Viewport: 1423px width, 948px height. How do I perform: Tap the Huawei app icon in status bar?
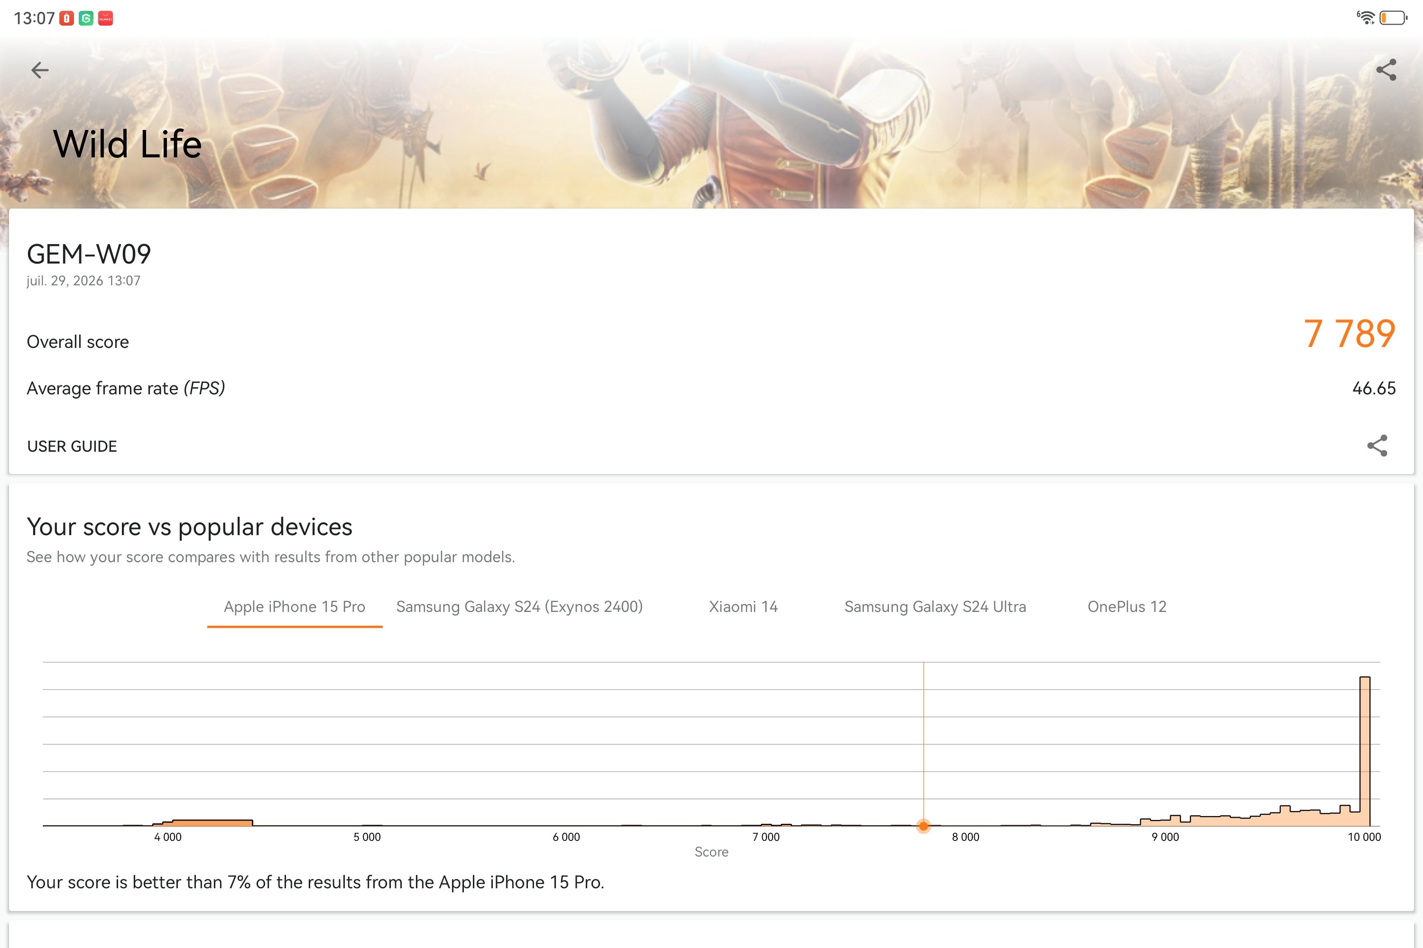pos(105,19)
